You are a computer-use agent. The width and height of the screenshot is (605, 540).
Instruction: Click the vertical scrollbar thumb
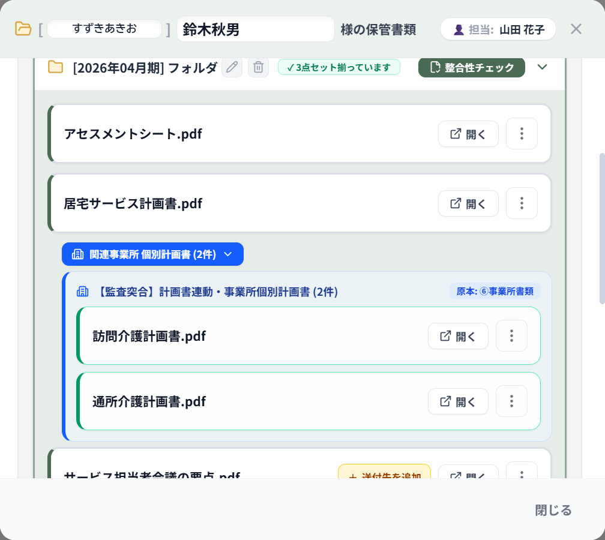point(602,229)
